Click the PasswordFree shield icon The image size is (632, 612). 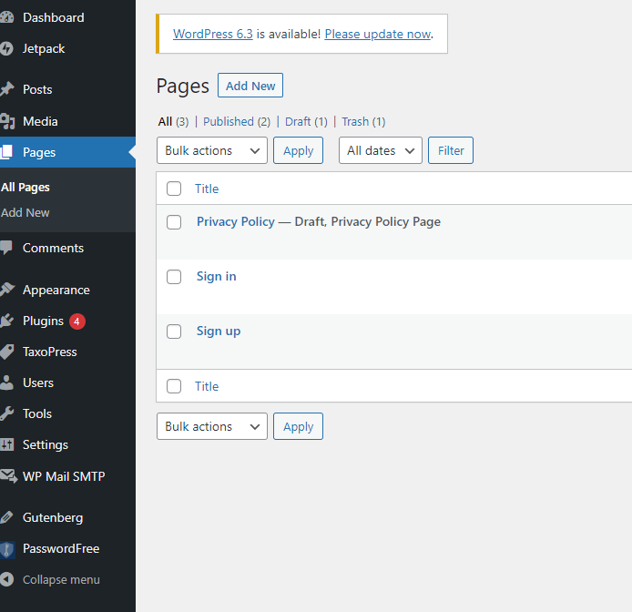7,548
